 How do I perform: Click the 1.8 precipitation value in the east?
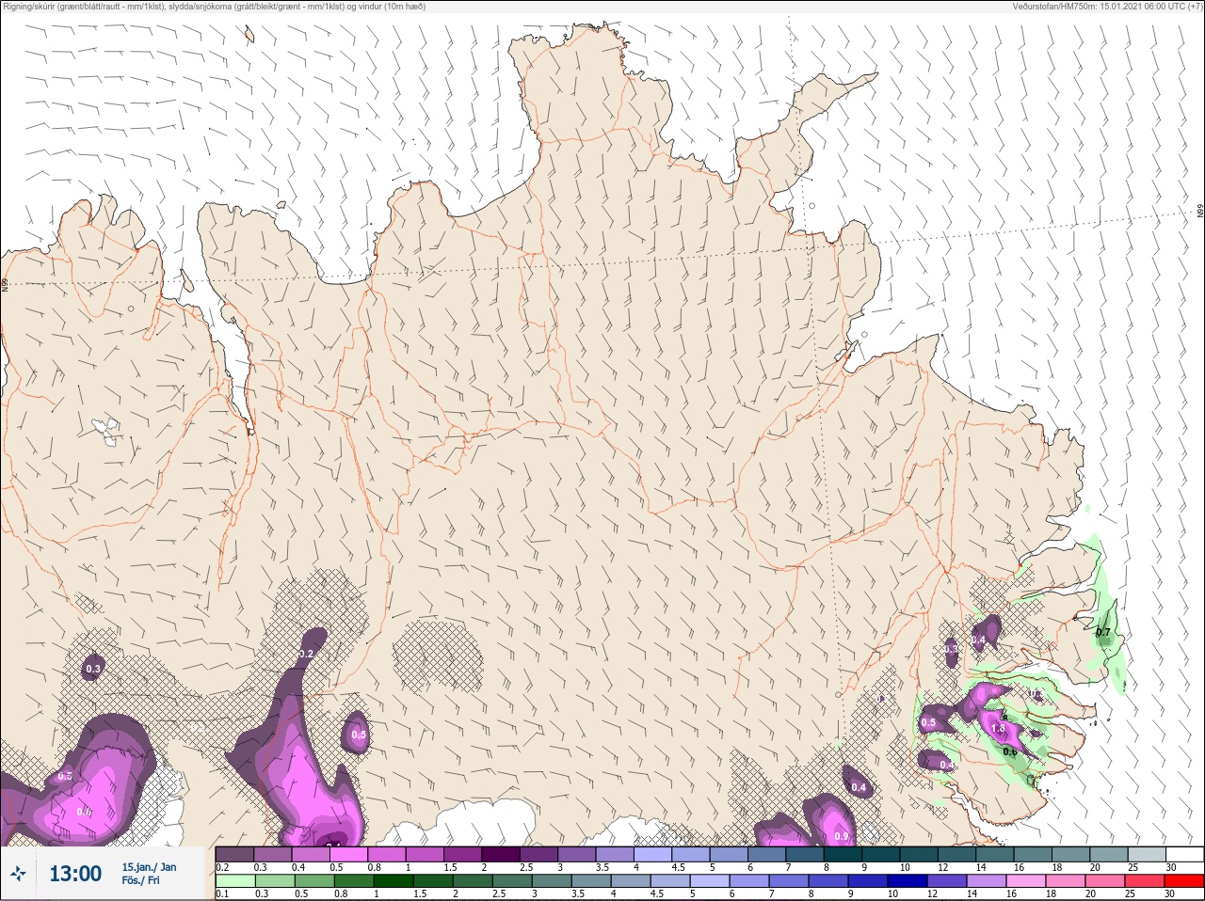[x=998, y=729]
